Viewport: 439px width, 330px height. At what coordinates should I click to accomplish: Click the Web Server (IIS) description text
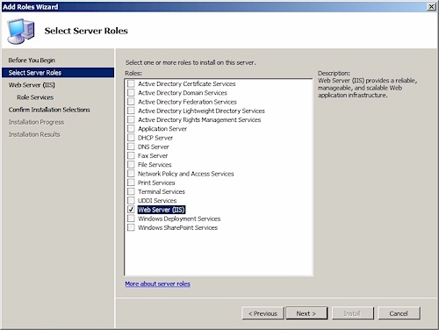coord(368,88)
